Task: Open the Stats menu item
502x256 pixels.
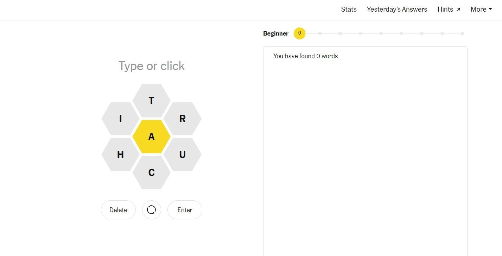Action: (349, 10)
